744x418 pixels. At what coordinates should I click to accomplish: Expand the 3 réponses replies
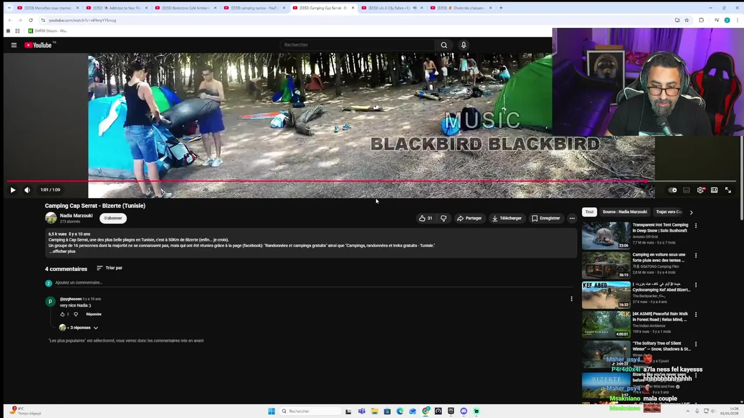[x=79, y=327]
